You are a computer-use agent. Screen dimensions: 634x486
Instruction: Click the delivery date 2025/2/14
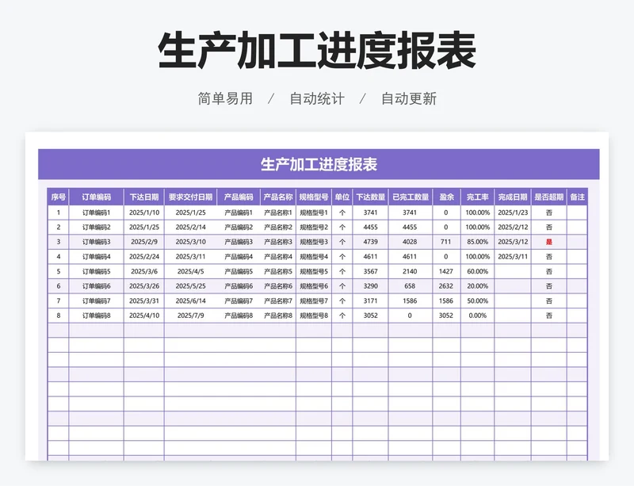[x=190, y=227]
